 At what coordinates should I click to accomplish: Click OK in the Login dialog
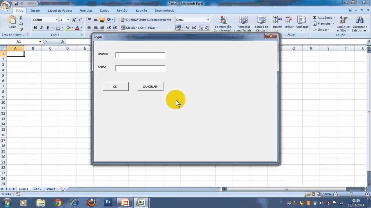[115, 87]
